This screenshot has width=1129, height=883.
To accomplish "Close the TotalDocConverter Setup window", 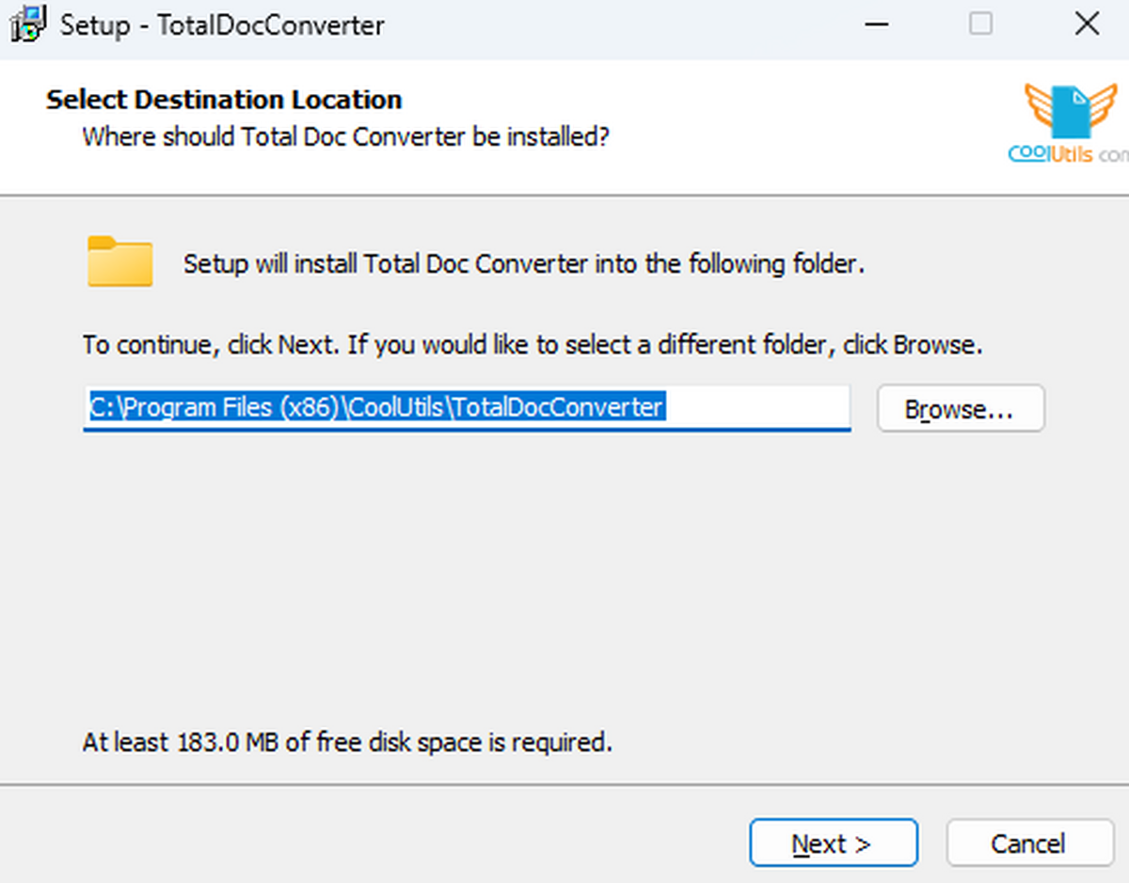I will 1087,25.
